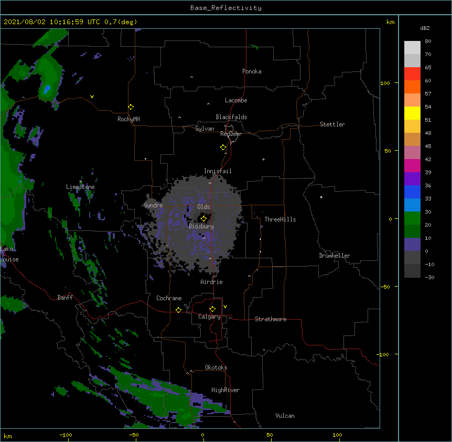Click the Cochrane town label
The height and width of the screenshot is (442, 452).
click(169, 298)
